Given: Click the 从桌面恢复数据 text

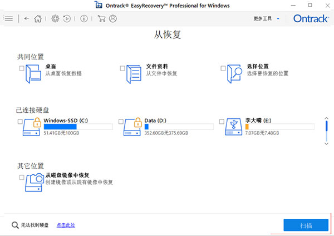Looking at the screenshot, I should [x=63, y=73].
